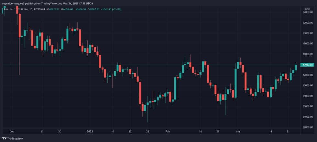Click the TradingView logo icon
The image size is (317, 142).
[x=5, y=138]
